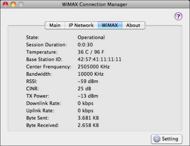The width and height of the screenshot is (190, 146).
Task: Switch to the Main tab
Action: (x=55, y=25)
